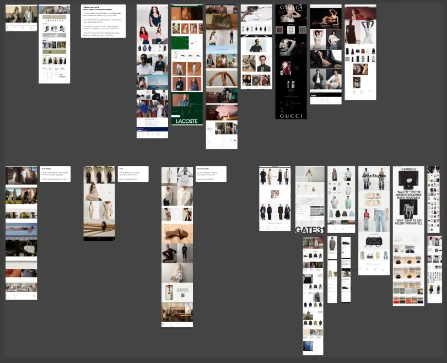Select the bottom-left frame with beach photos
Viewport: 447px width, 363px height.
[x=21, y=232]
